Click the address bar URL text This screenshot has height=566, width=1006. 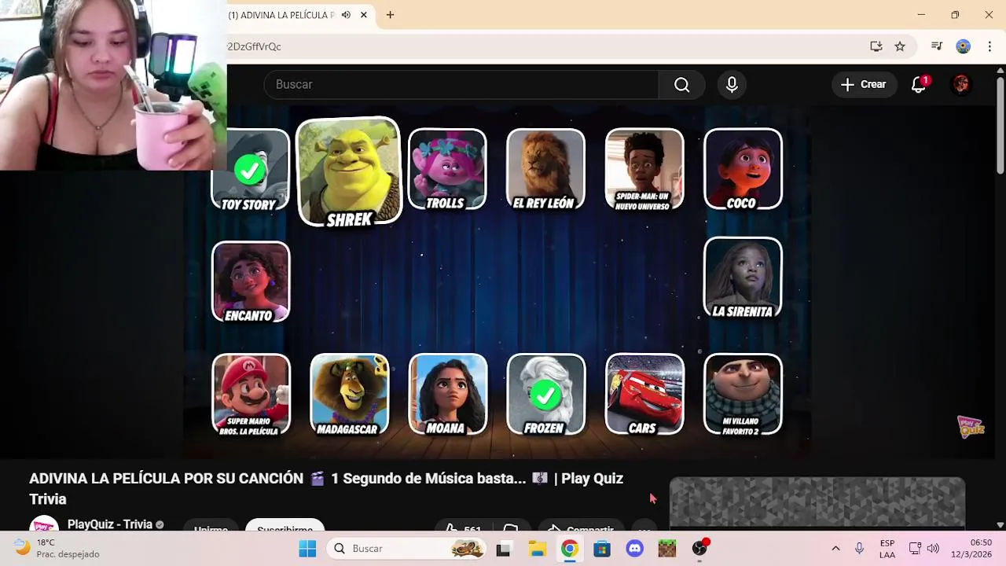pyautogui.click(x=254, y=46)
